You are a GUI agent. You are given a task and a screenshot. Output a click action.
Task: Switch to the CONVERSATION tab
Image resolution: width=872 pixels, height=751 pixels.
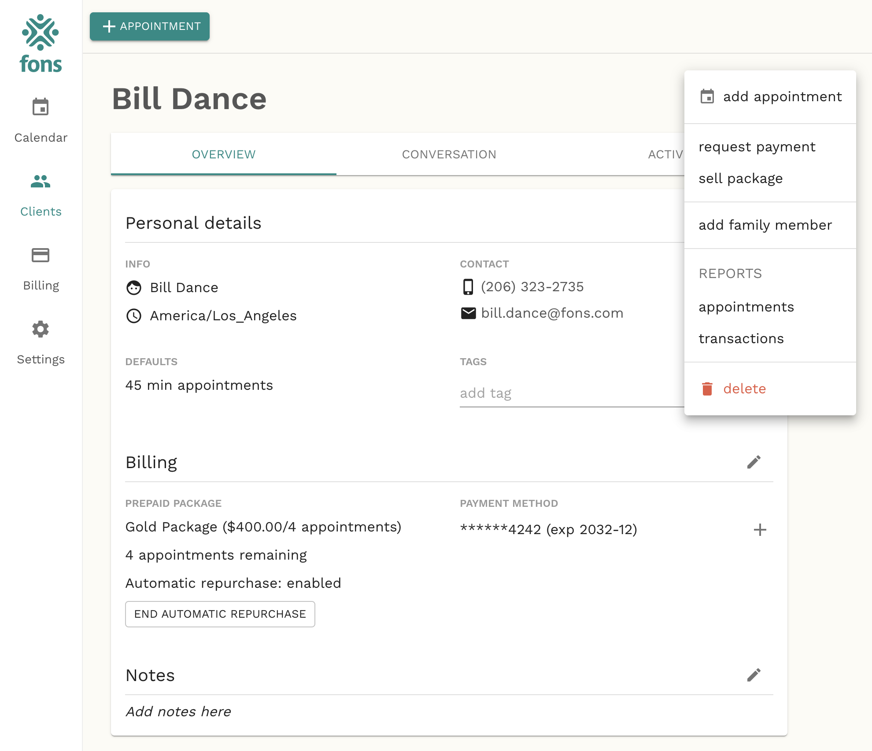pyautogui.click(x=448, y=154)
